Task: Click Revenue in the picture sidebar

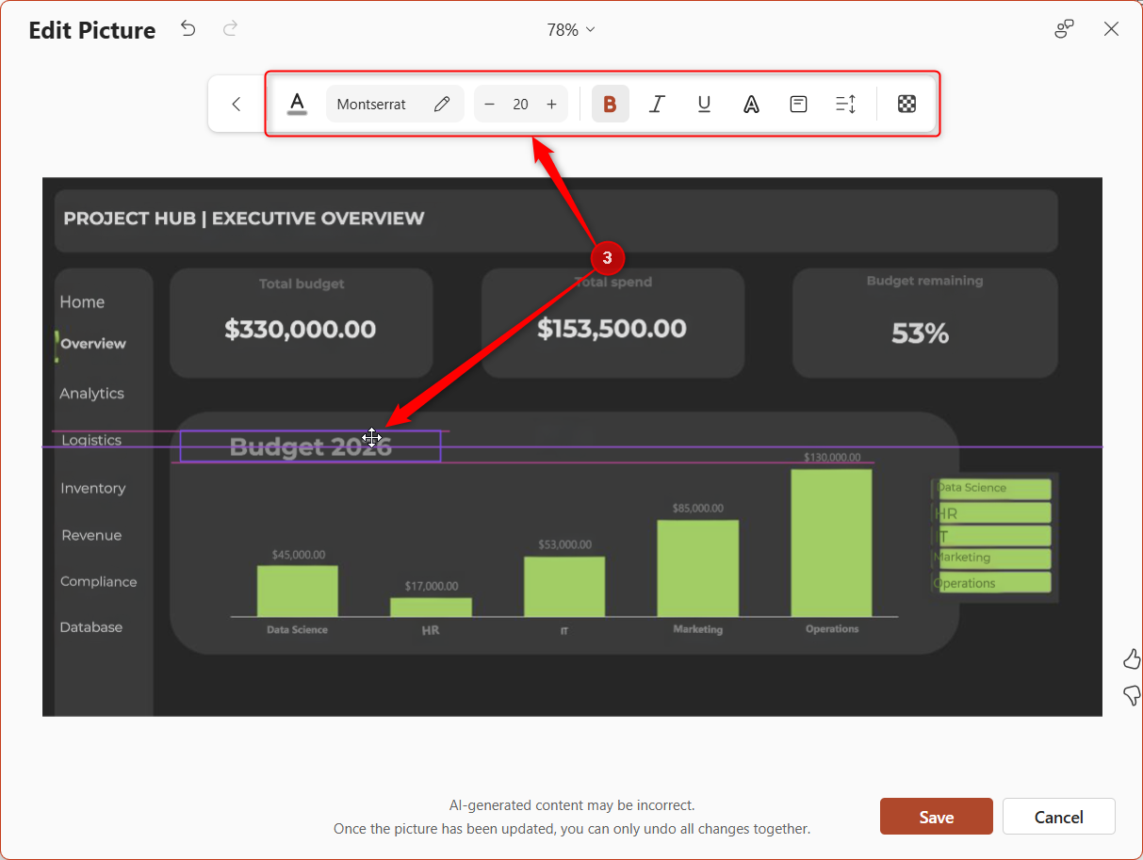Action: [91, 535]
